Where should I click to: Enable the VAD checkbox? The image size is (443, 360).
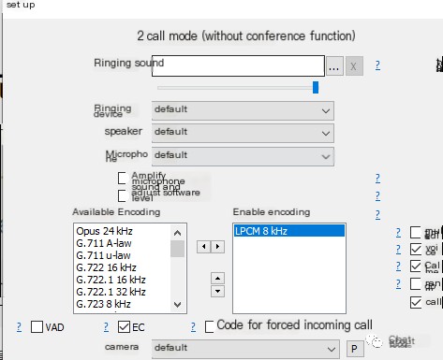point(37,327)
